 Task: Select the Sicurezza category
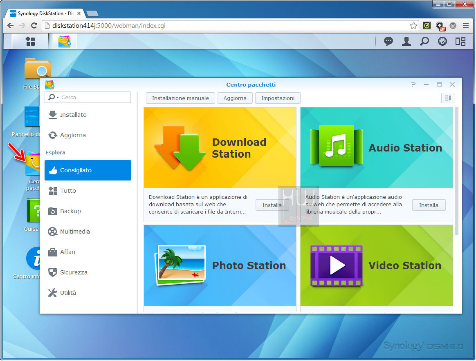point(88,272)
